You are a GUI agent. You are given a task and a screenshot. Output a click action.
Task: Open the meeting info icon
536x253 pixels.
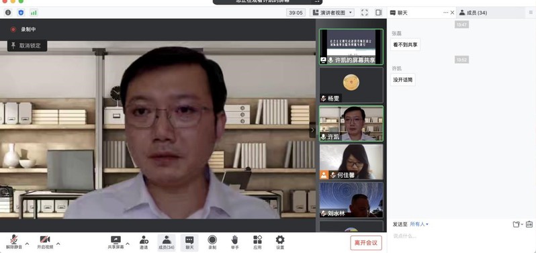click(8, 13)
